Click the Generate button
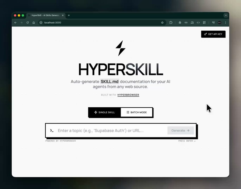The width and height of the screenshot is (241, 189). tap(181, 130)
